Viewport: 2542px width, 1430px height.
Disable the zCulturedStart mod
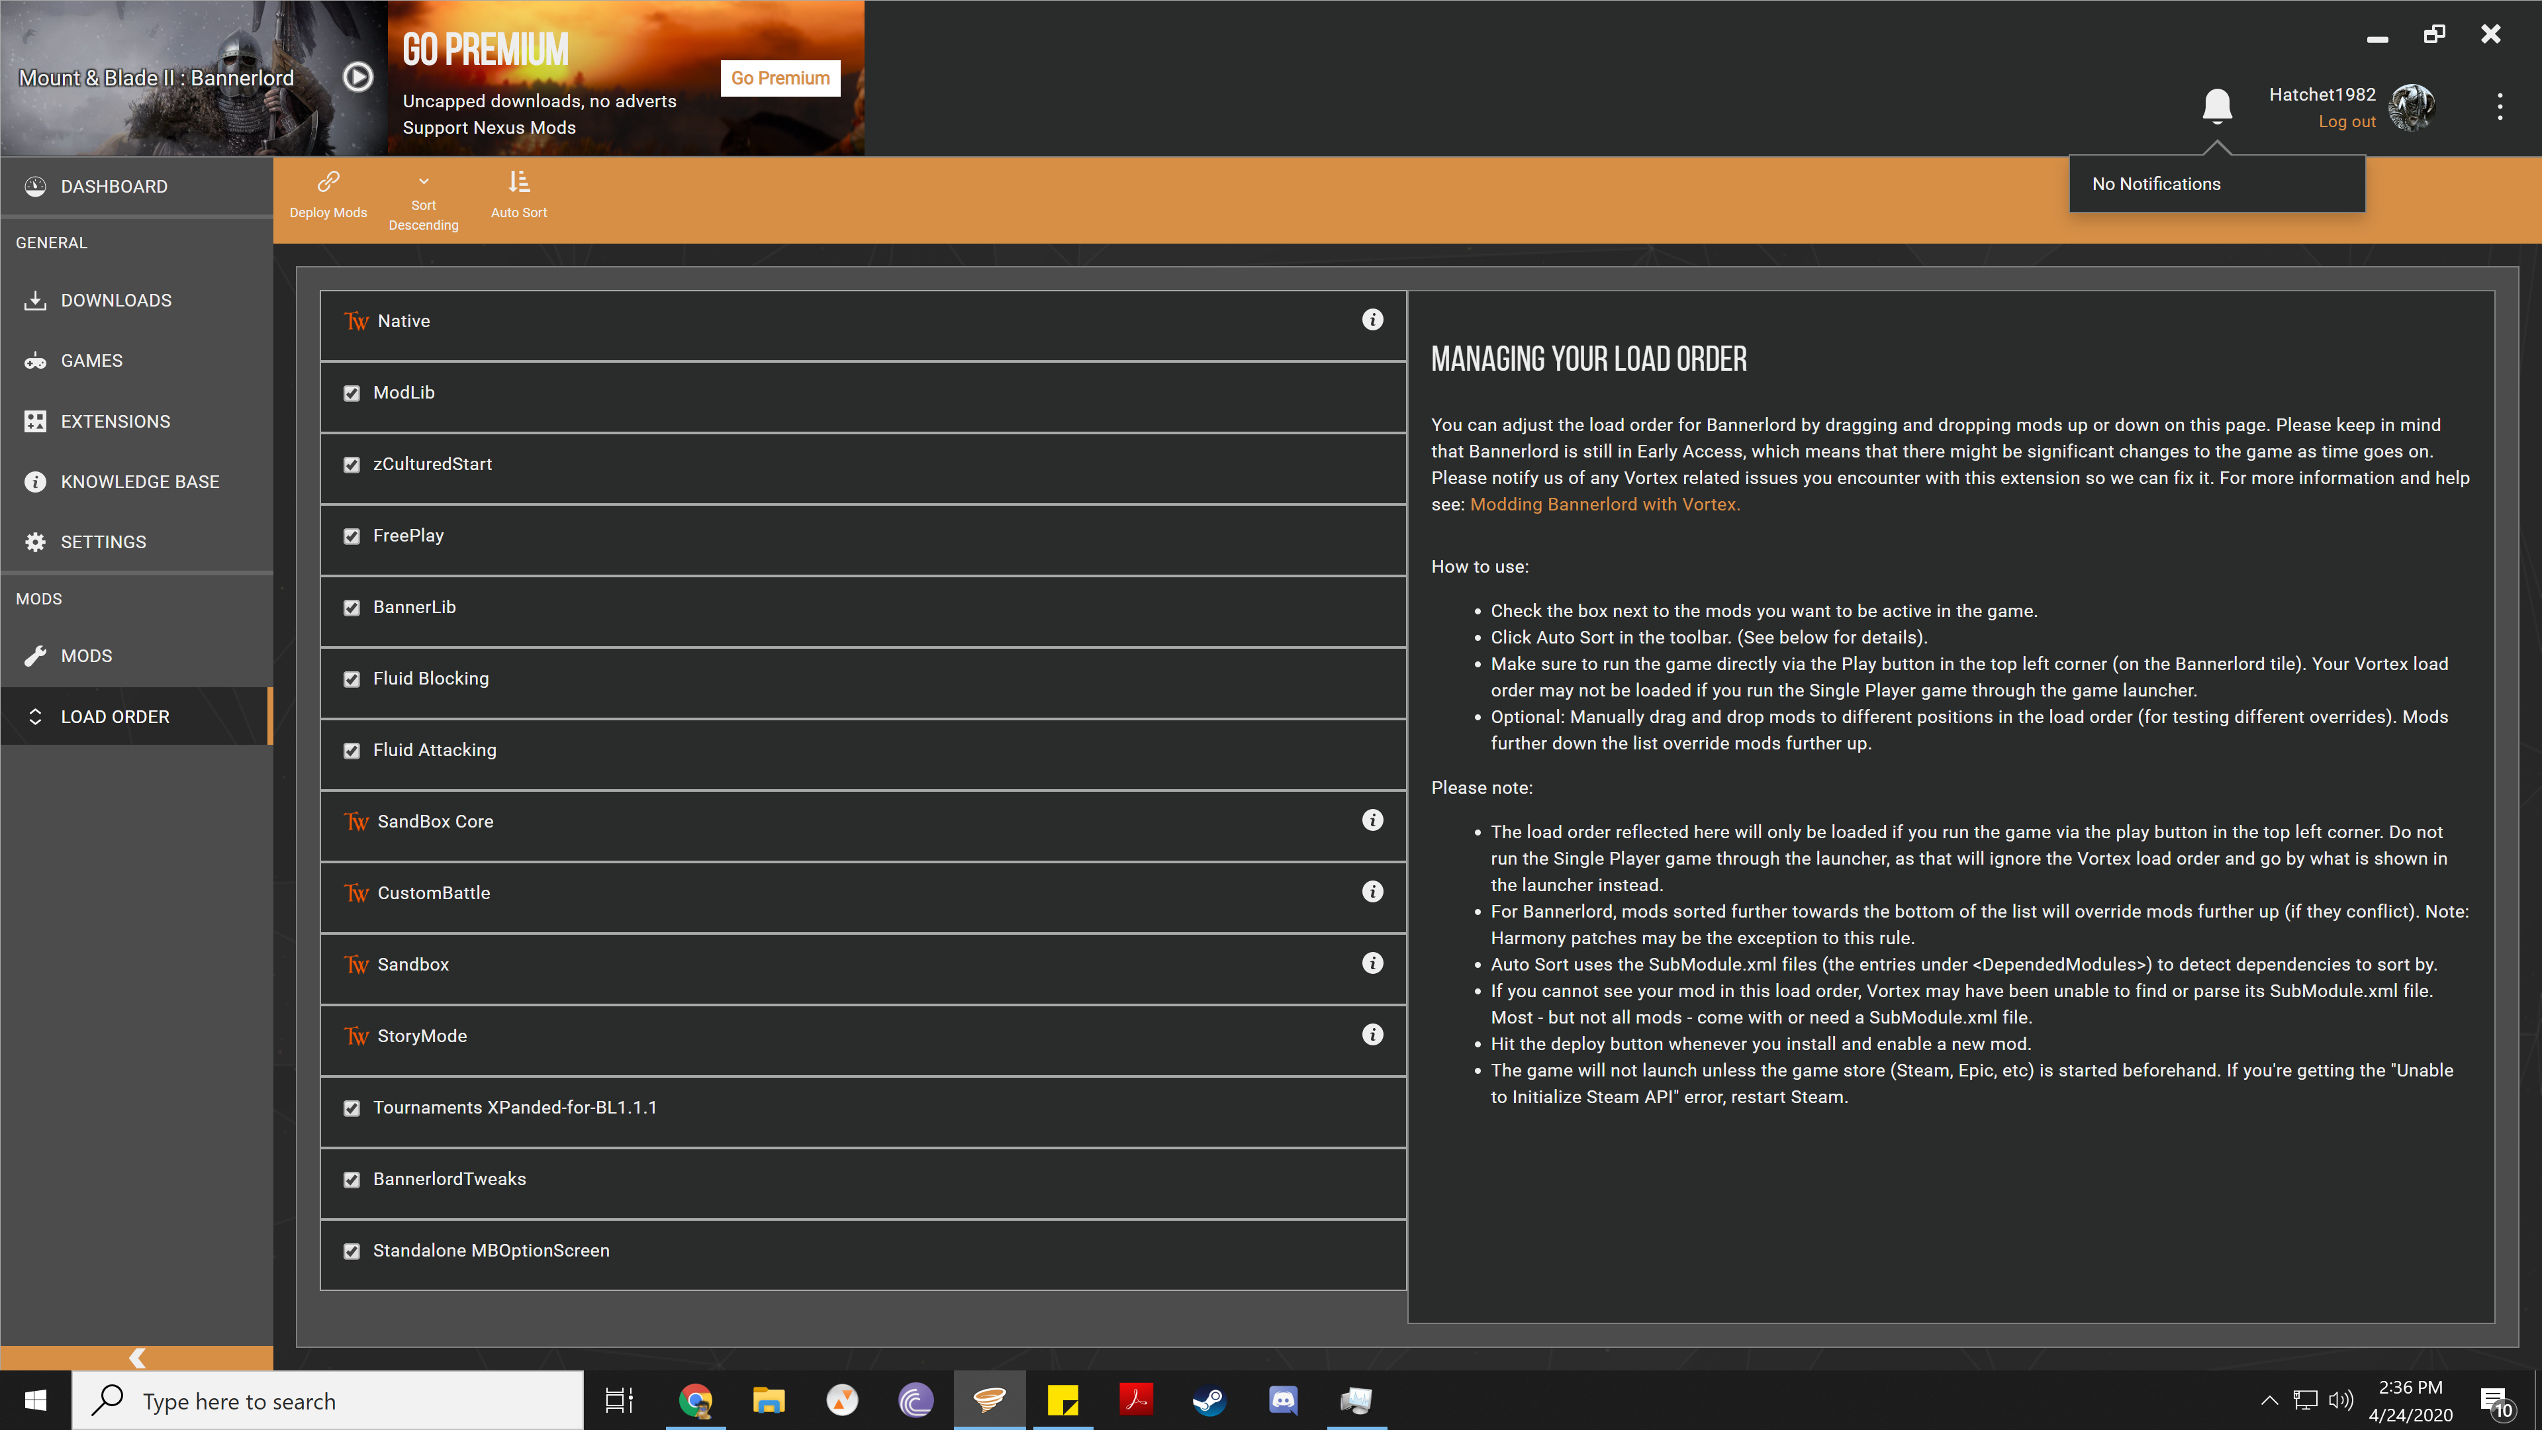tap(352, 465)
